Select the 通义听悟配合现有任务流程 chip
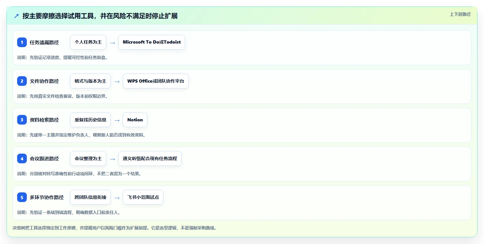The height and width of the screenshot is (244, 484). click(150, 158)
